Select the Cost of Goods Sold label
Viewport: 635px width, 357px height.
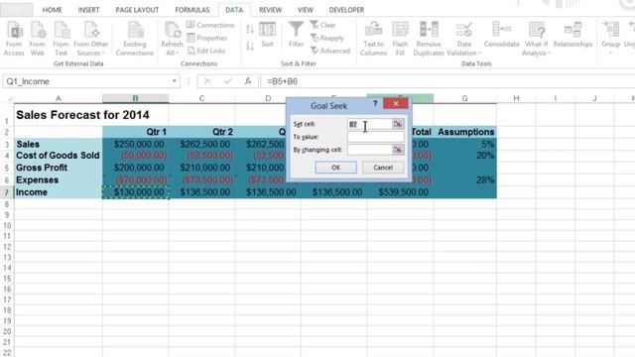tap(58, 156)
